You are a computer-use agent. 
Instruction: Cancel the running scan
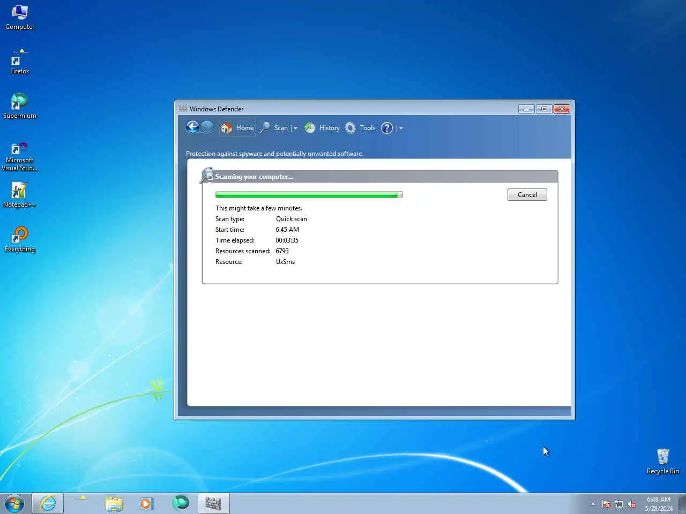click(x=527, y=195)
